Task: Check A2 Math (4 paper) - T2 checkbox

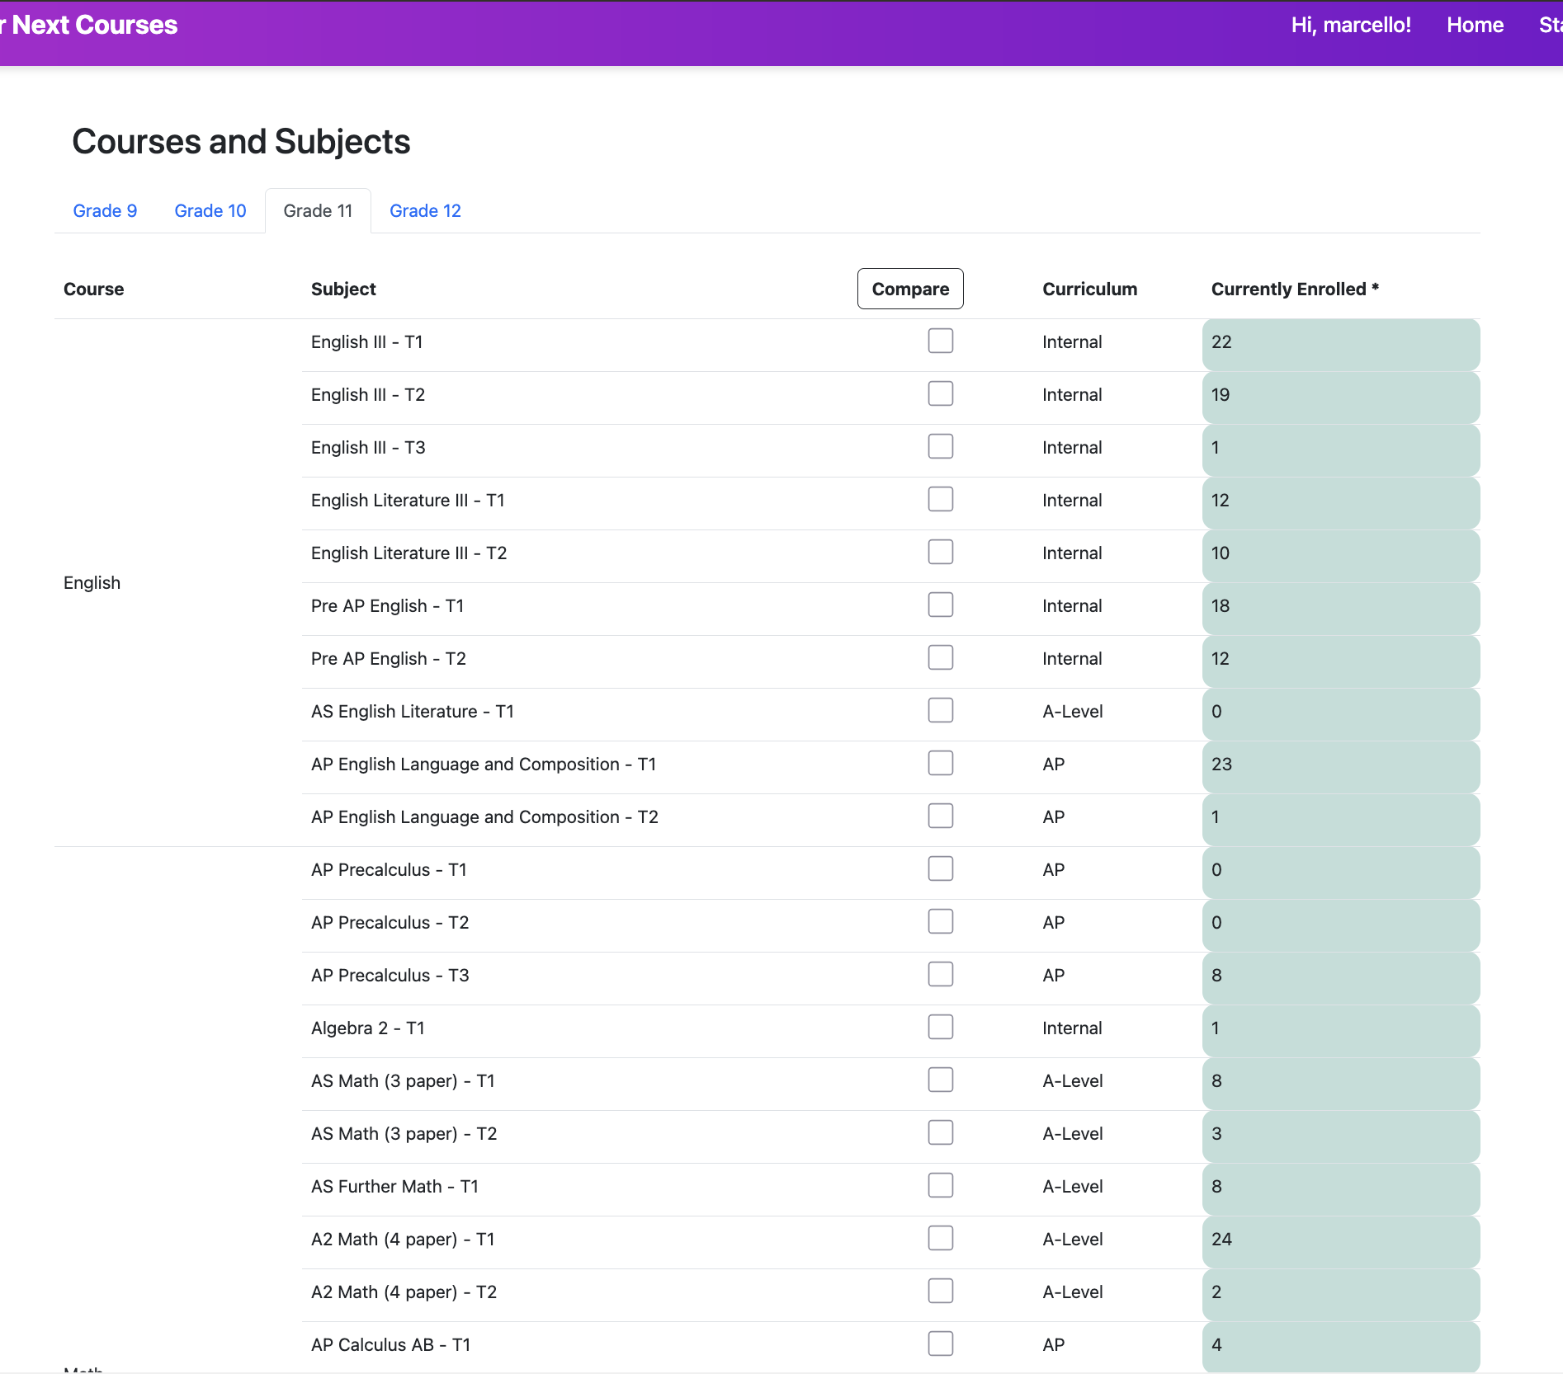Action: pos(940,1292)
